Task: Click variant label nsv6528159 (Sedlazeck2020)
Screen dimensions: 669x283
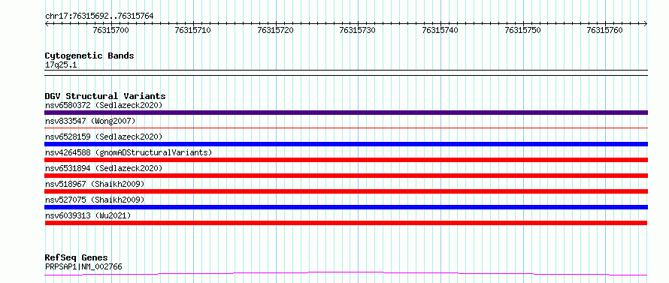Action: (104, 137)
